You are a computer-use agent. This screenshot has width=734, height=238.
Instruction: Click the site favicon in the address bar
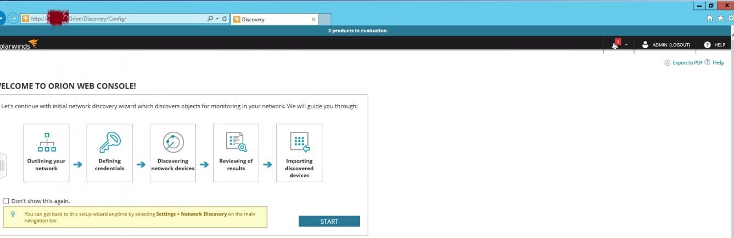25,19
